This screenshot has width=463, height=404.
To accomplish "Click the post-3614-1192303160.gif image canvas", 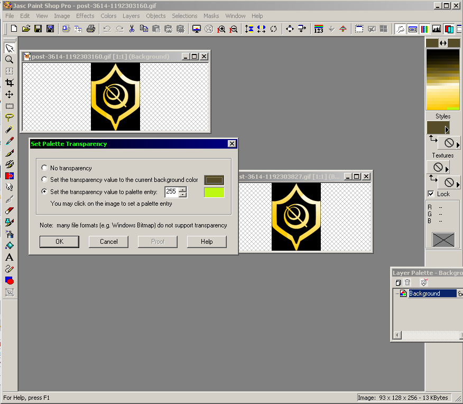I will coord(115,97).
